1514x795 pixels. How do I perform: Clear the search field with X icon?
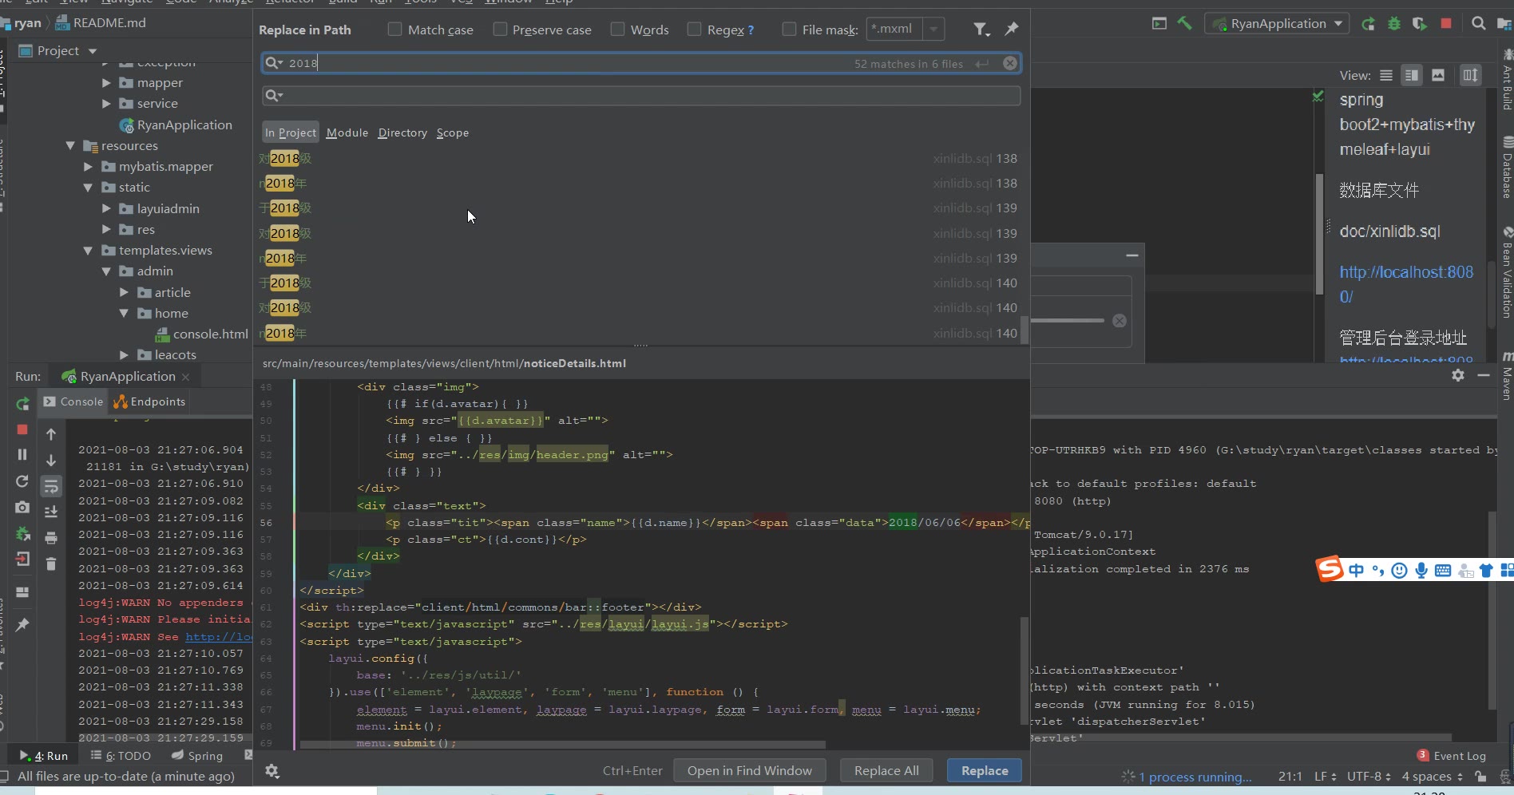[x=1010, y=63]
